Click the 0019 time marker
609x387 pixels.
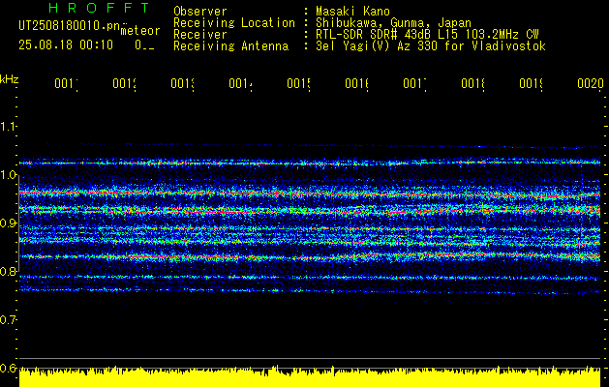(x=531, y=83)
